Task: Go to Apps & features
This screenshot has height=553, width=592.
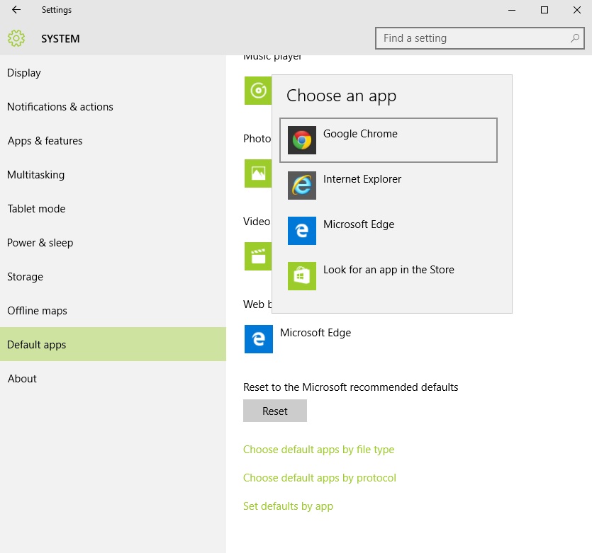Action: click(x=113, y=141)
